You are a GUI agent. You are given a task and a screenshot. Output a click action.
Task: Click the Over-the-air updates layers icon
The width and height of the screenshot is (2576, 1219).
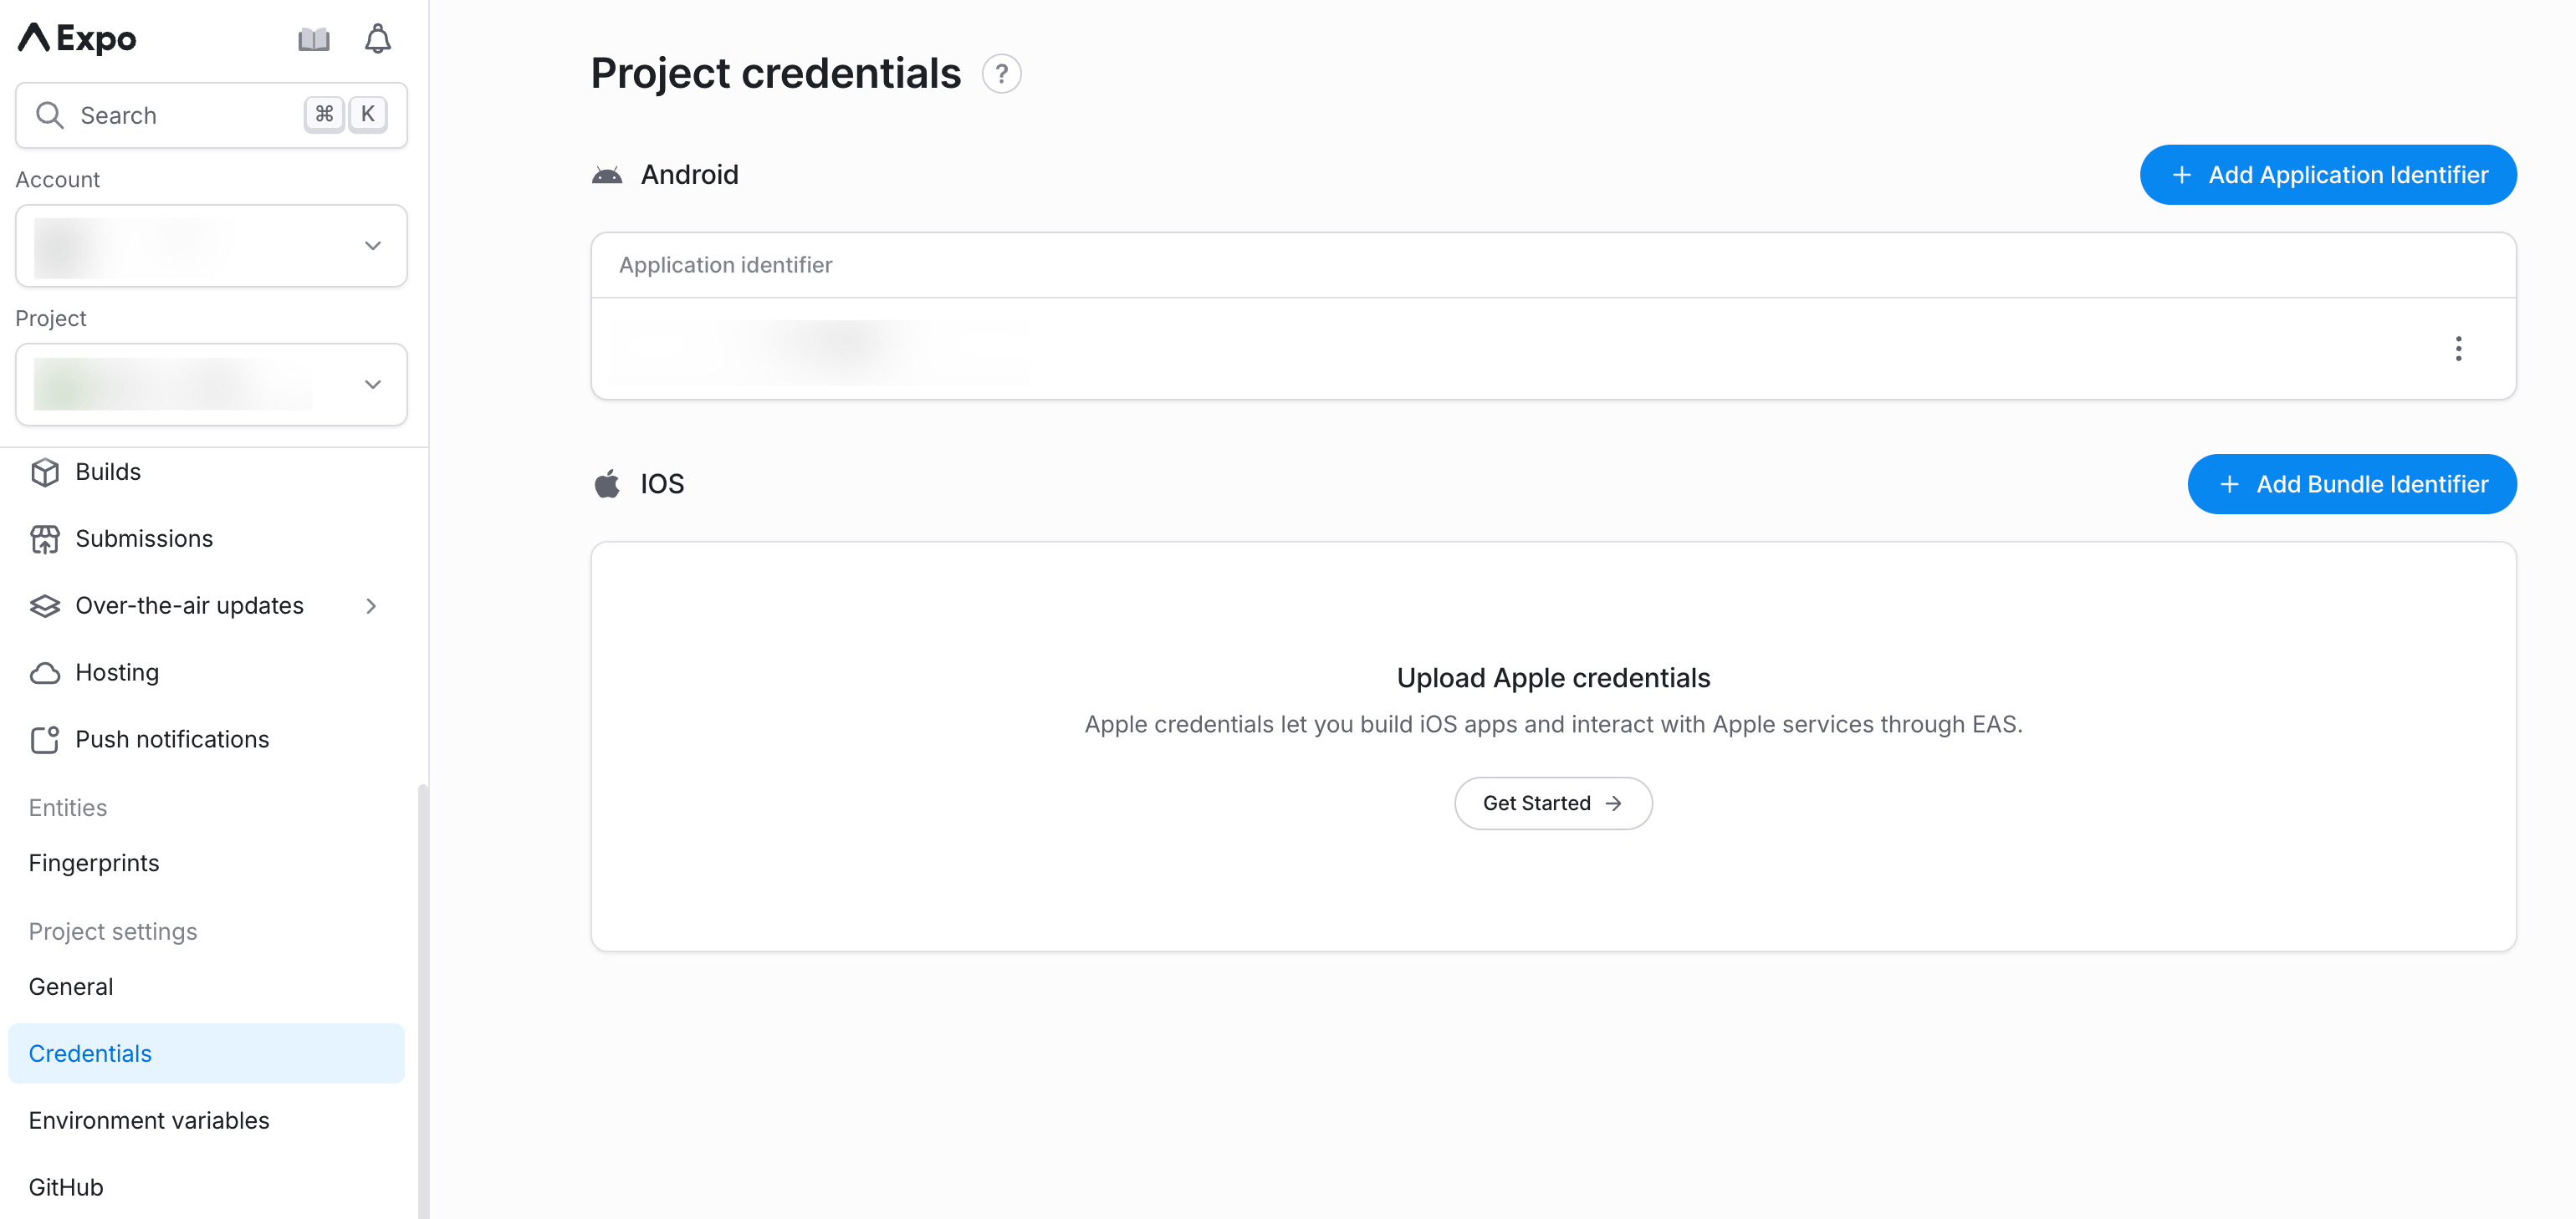tap(45, 605)
